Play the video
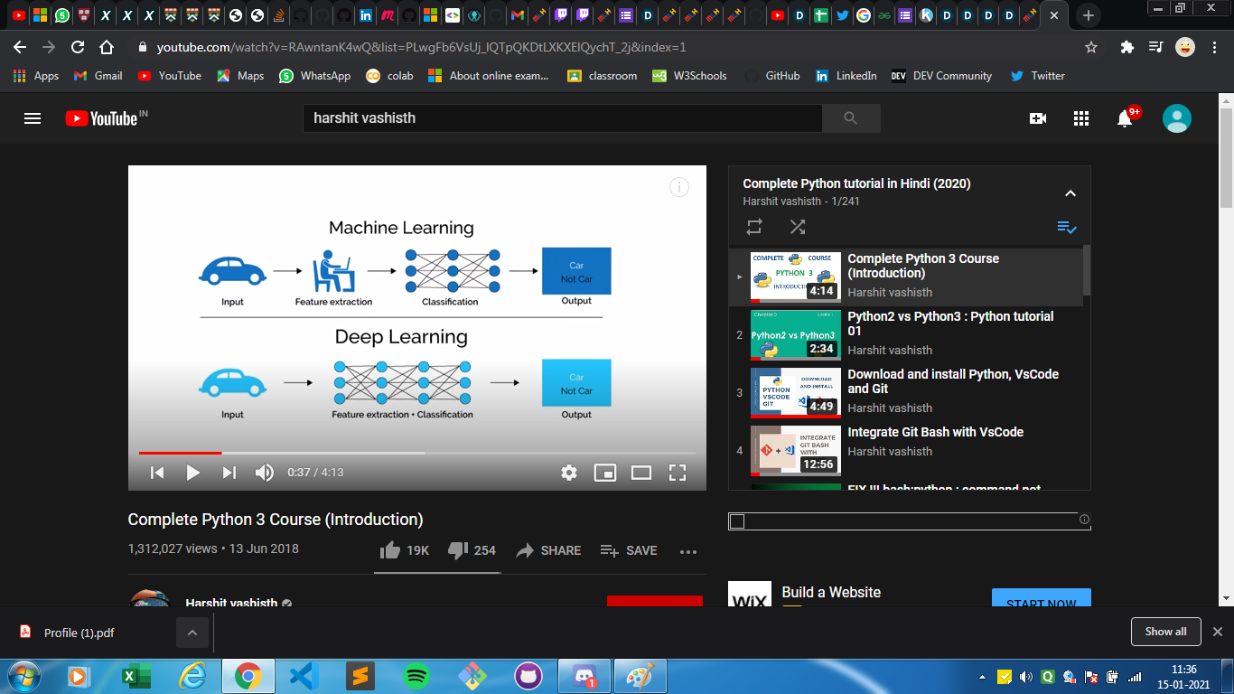 tap(192, 472)
